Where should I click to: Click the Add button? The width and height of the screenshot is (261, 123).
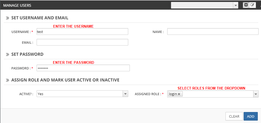point(251,116)
